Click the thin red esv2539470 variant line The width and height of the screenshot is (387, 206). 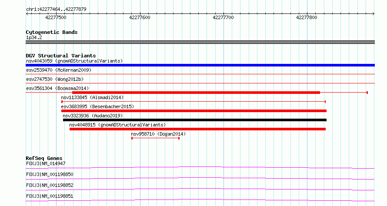200,74
